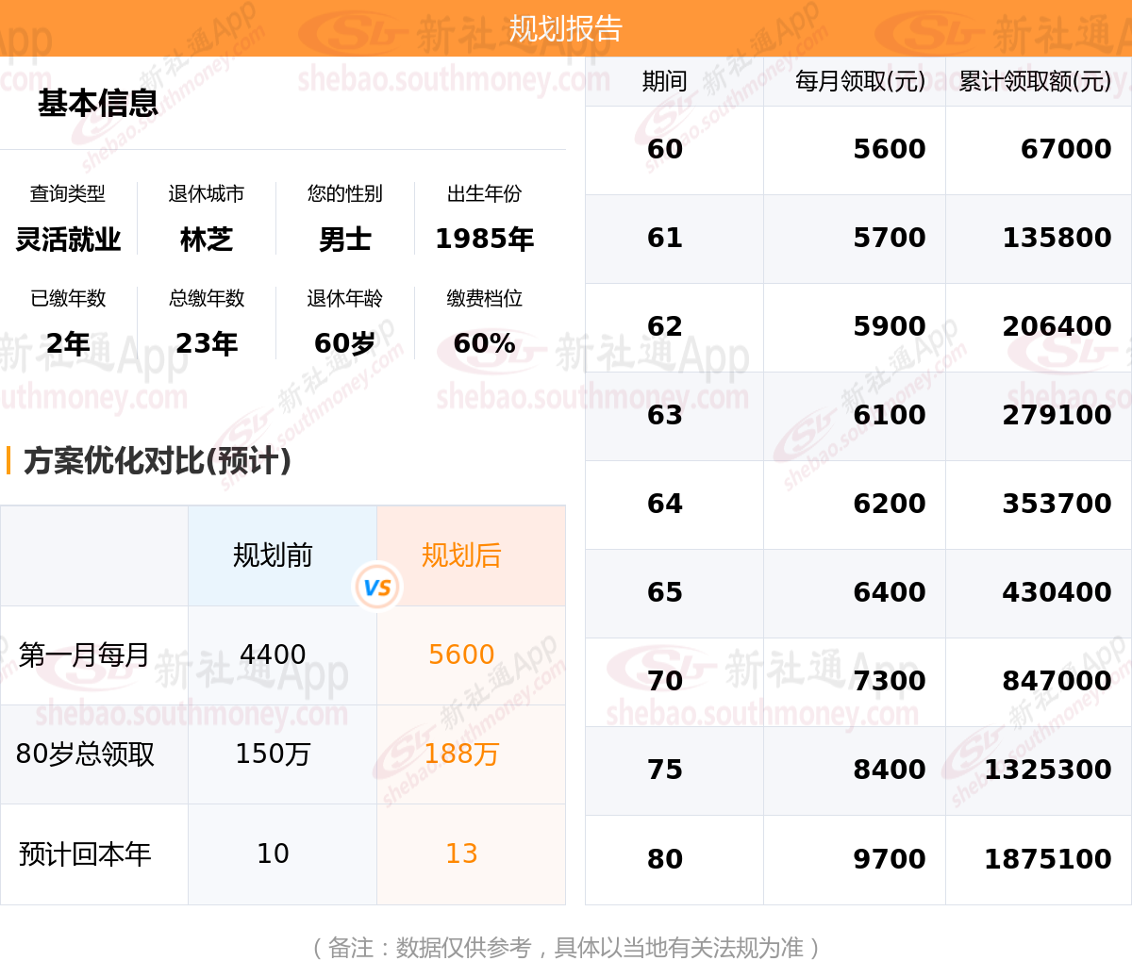Viewport: 1132px width, 961px height.
Task: Select monthly amount 9700
Action: coord(890,859)
